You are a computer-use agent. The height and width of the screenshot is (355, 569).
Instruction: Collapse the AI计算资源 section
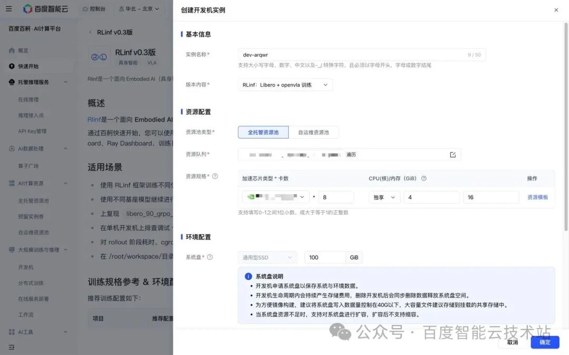click(66, 183)
